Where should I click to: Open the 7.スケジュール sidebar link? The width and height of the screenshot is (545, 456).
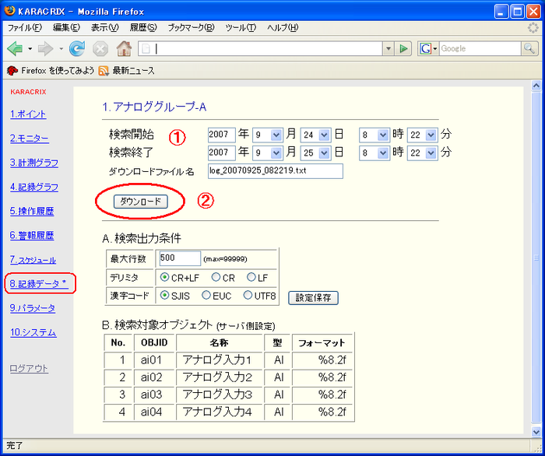point(33,260)
